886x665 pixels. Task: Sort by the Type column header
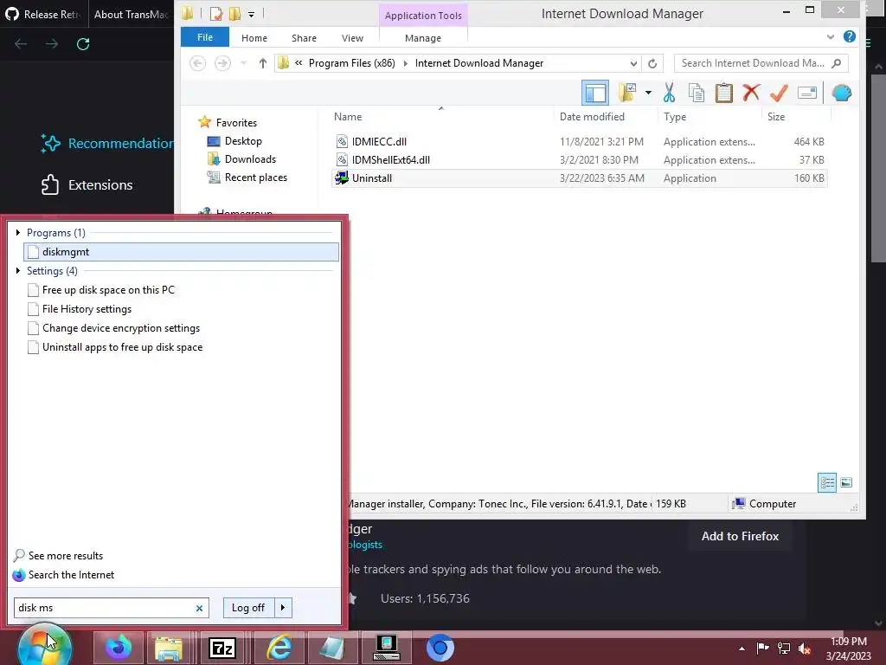(x=675, y=117)
